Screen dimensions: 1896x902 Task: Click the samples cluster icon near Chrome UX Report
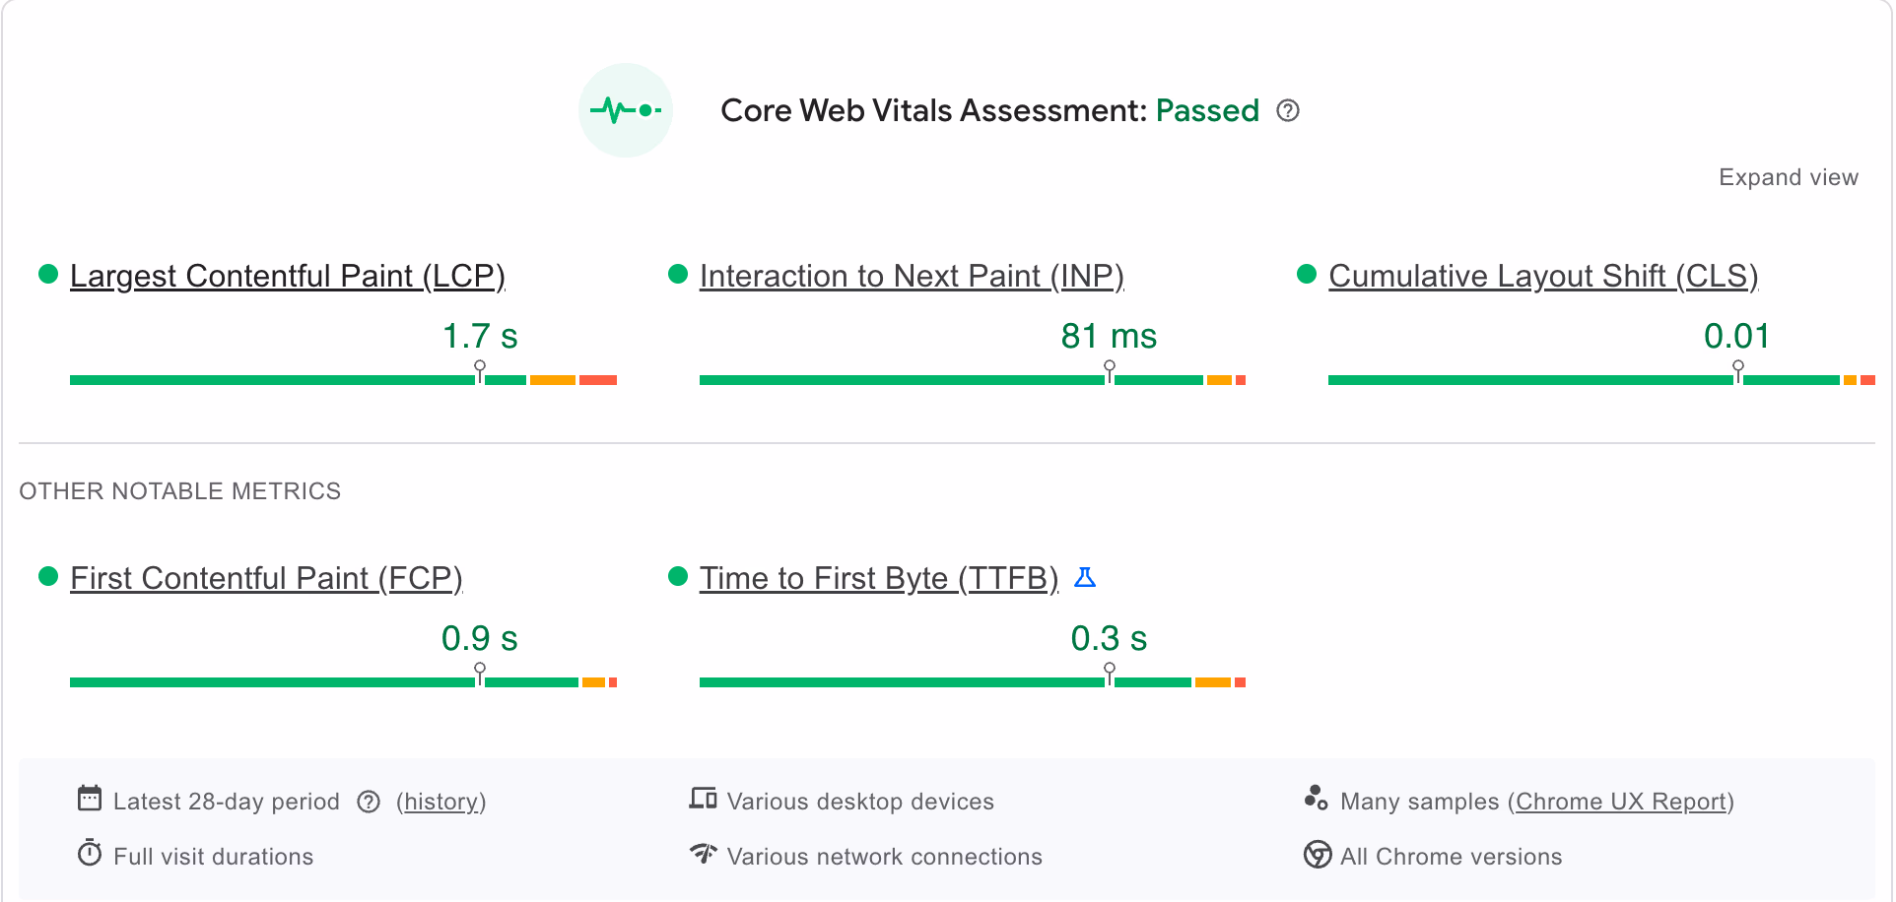point(1317,799)
